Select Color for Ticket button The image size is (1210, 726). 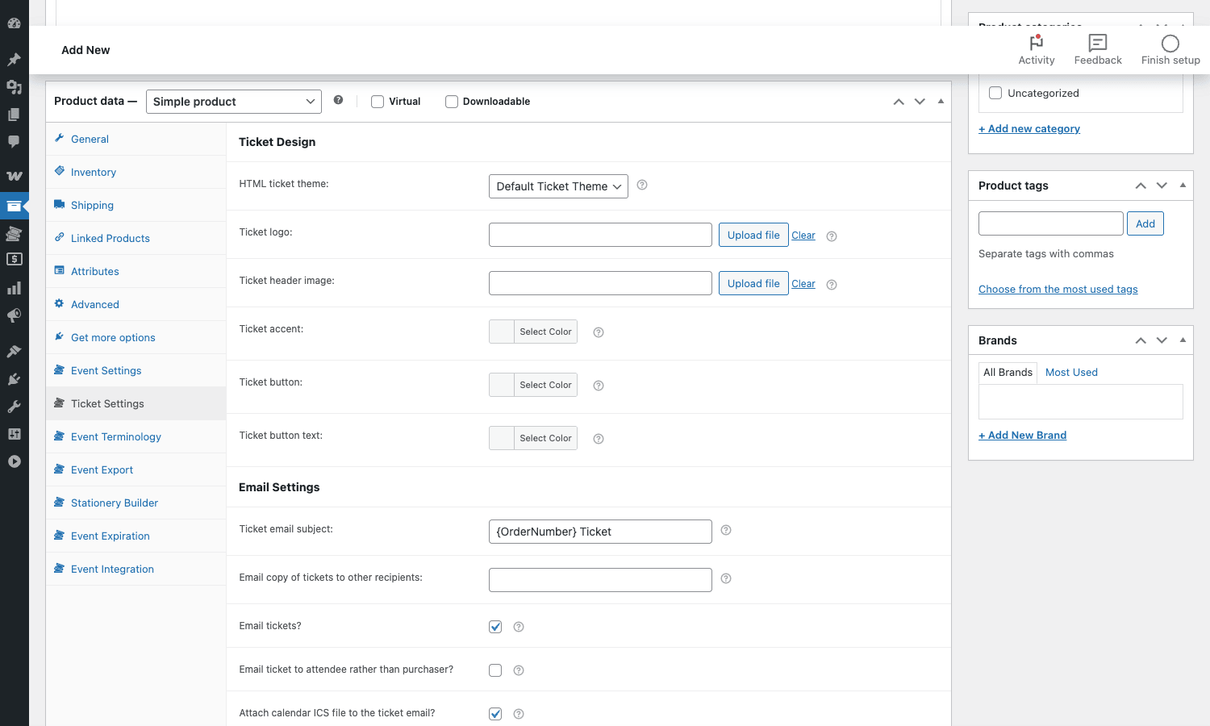click(x=533, y=385)
